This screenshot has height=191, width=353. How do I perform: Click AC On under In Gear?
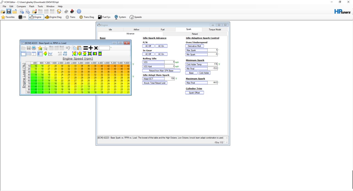tap(161, 54)
